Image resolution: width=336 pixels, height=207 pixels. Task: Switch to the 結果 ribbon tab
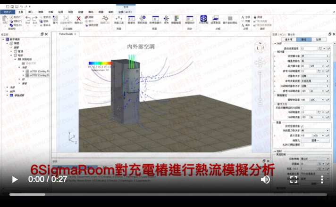[61, 12]
